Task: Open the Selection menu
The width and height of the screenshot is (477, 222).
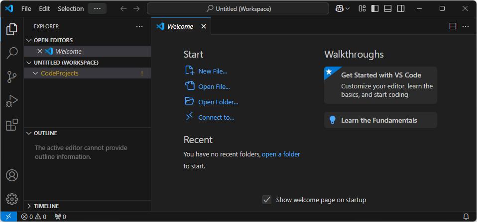Action: pos(71,9)
